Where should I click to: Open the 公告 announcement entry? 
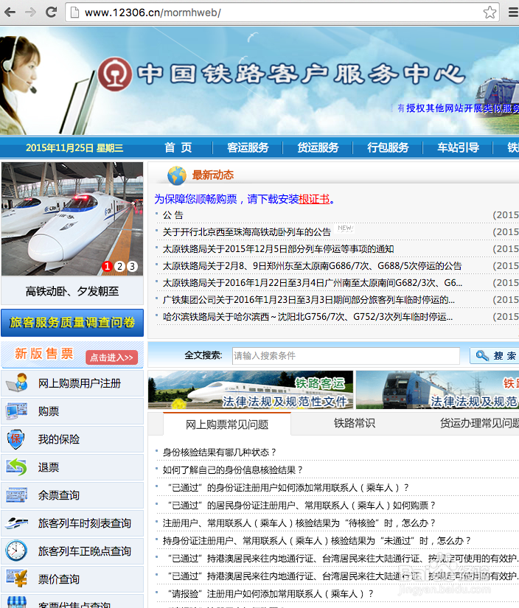[x=173, y=214]
